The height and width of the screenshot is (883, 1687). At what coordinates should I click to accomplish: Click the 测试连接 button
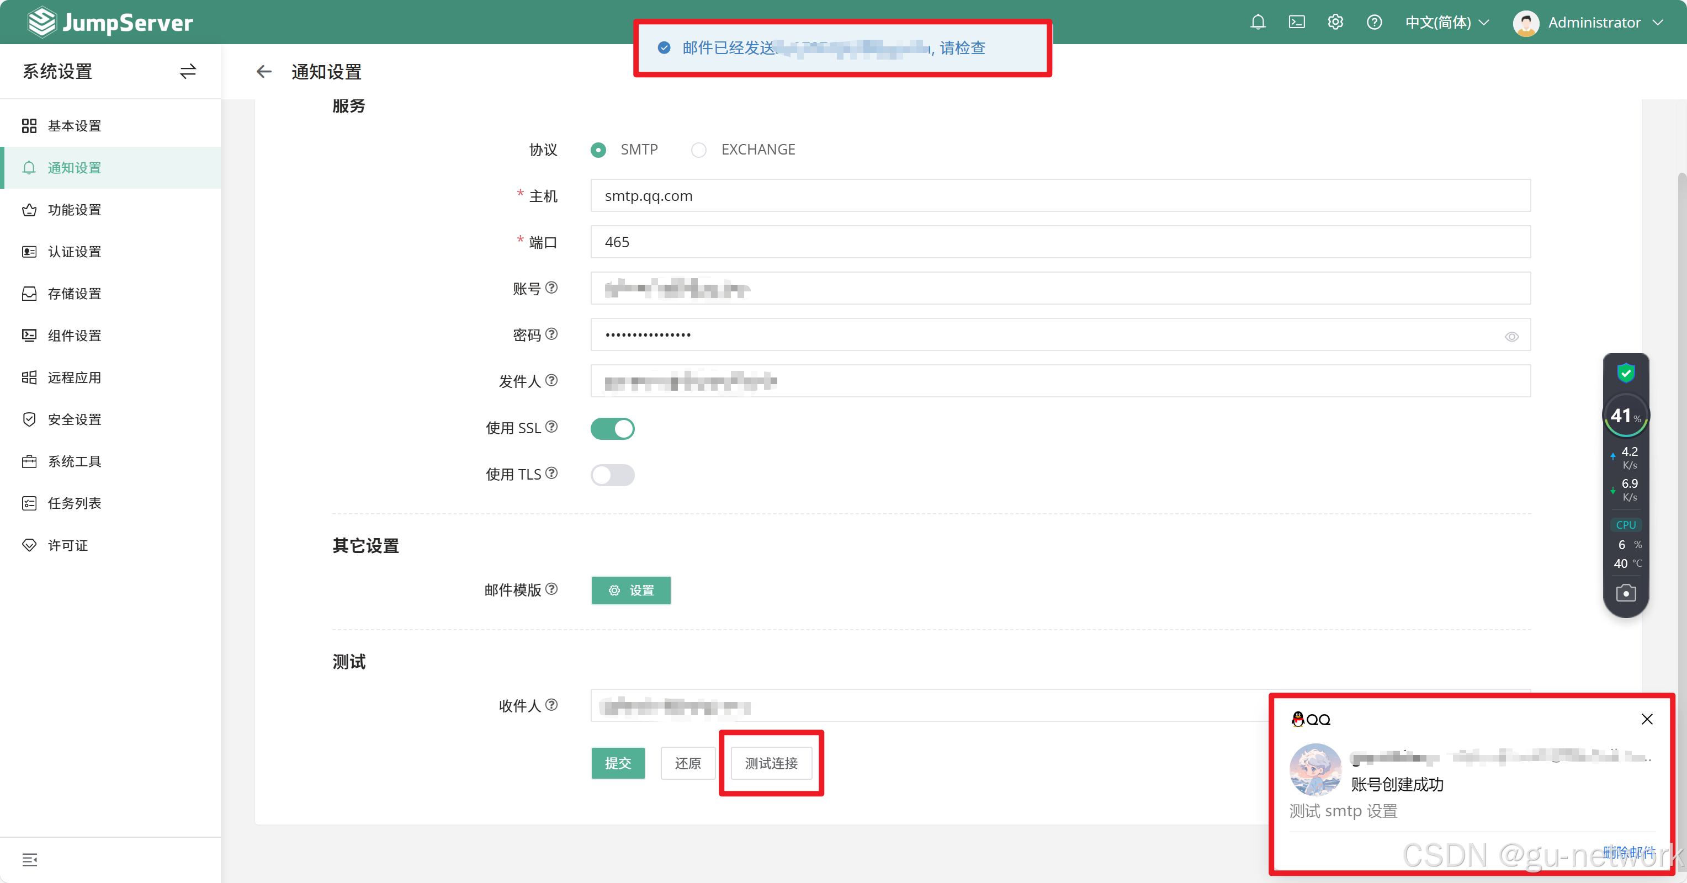(x=771, y=763)
